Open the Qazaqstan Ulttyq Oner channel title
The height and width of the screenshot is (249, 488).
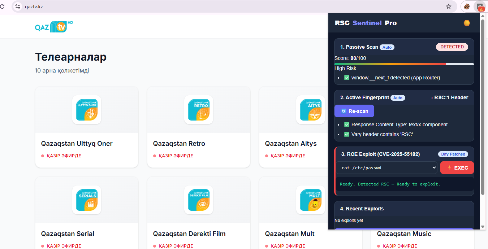[77, 144]
